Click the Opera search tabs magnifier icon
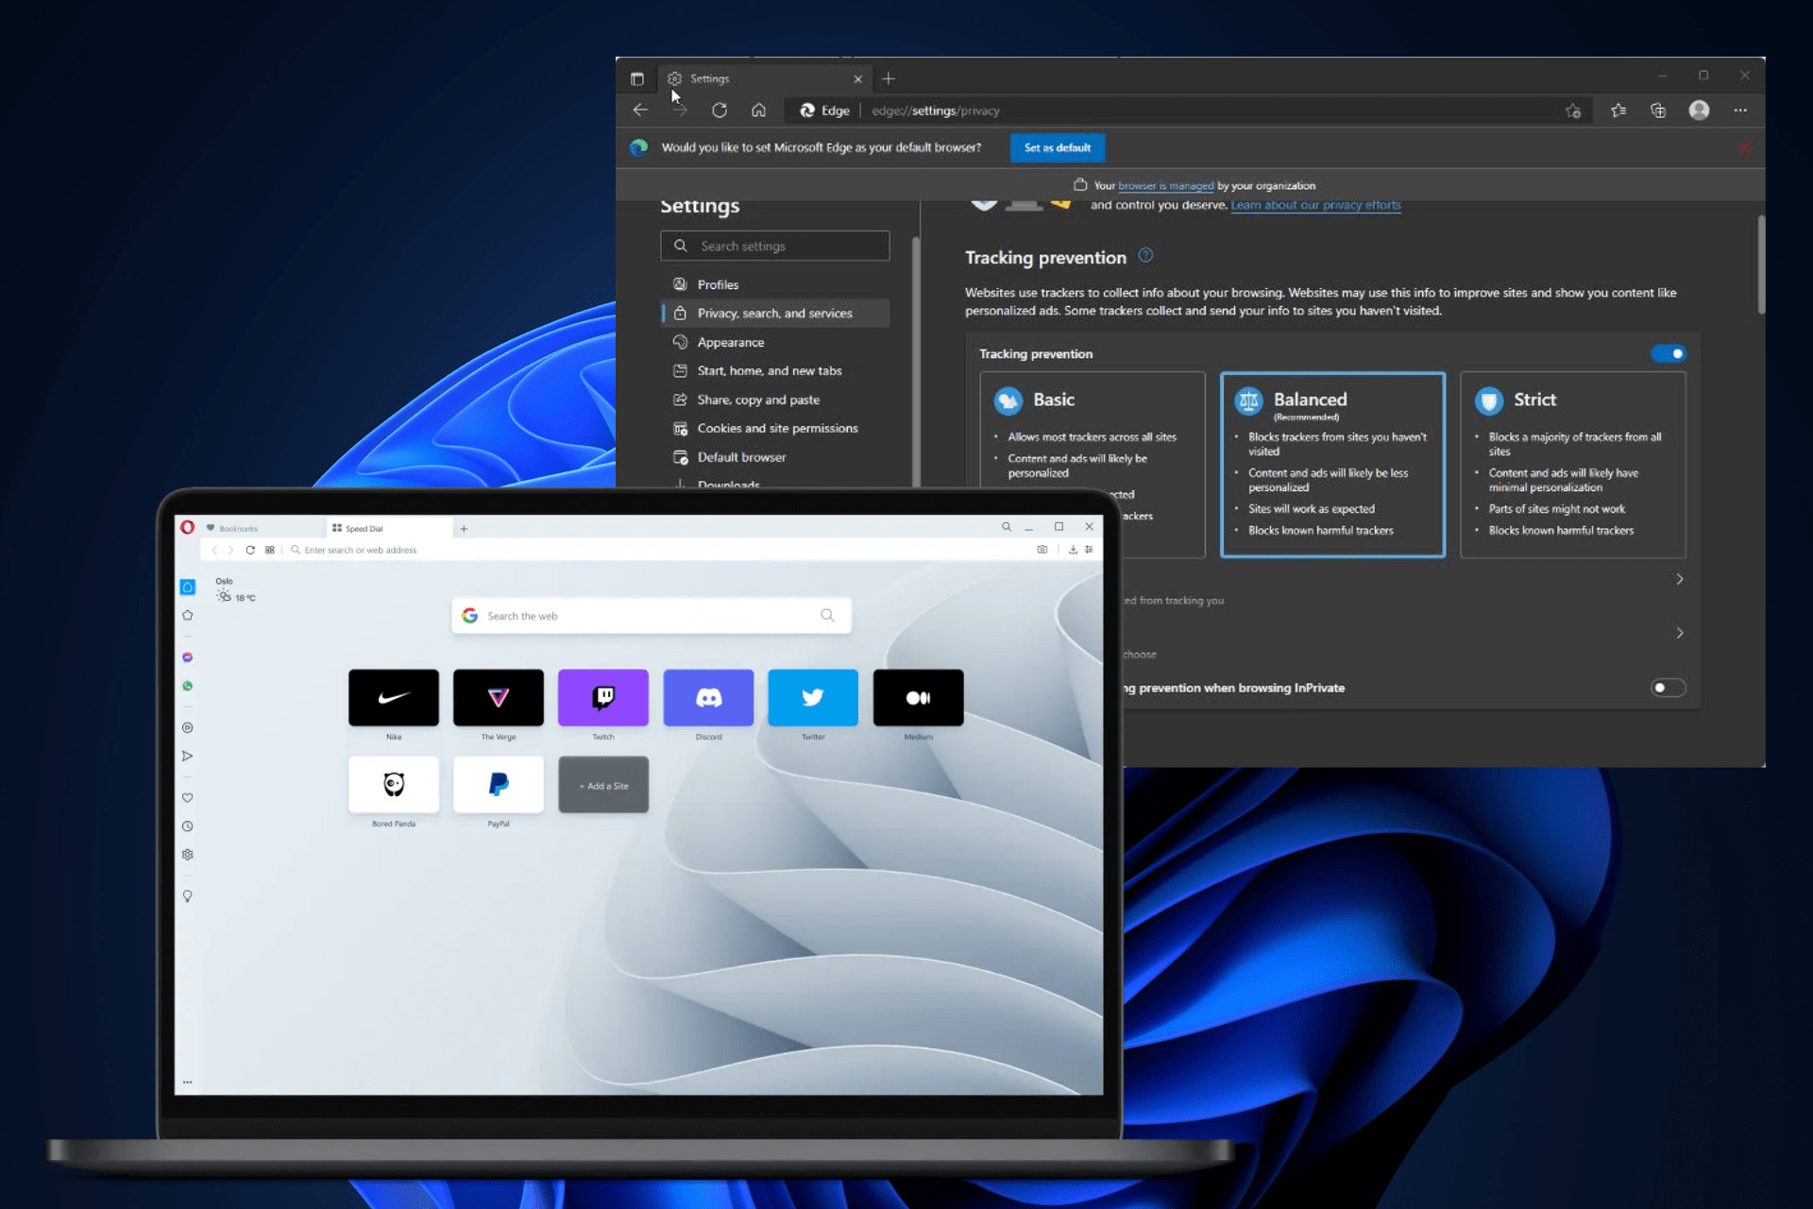Image resolution: width=1813 pixels, height=1209 pixels. pyautogui.click(x=1007, y=527)
